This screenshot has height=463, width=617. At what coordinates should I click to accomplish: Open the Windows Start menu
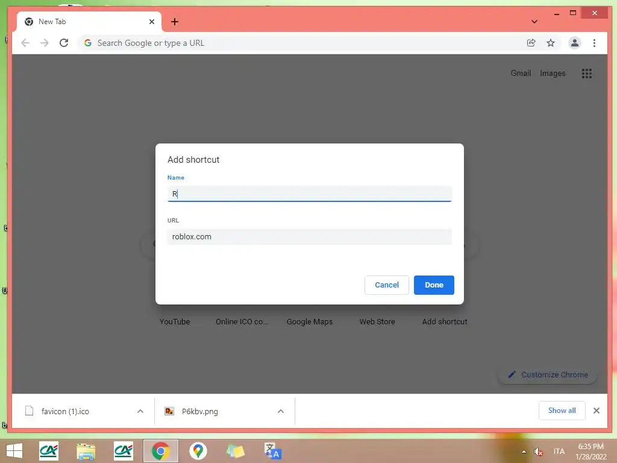(14, 451)
